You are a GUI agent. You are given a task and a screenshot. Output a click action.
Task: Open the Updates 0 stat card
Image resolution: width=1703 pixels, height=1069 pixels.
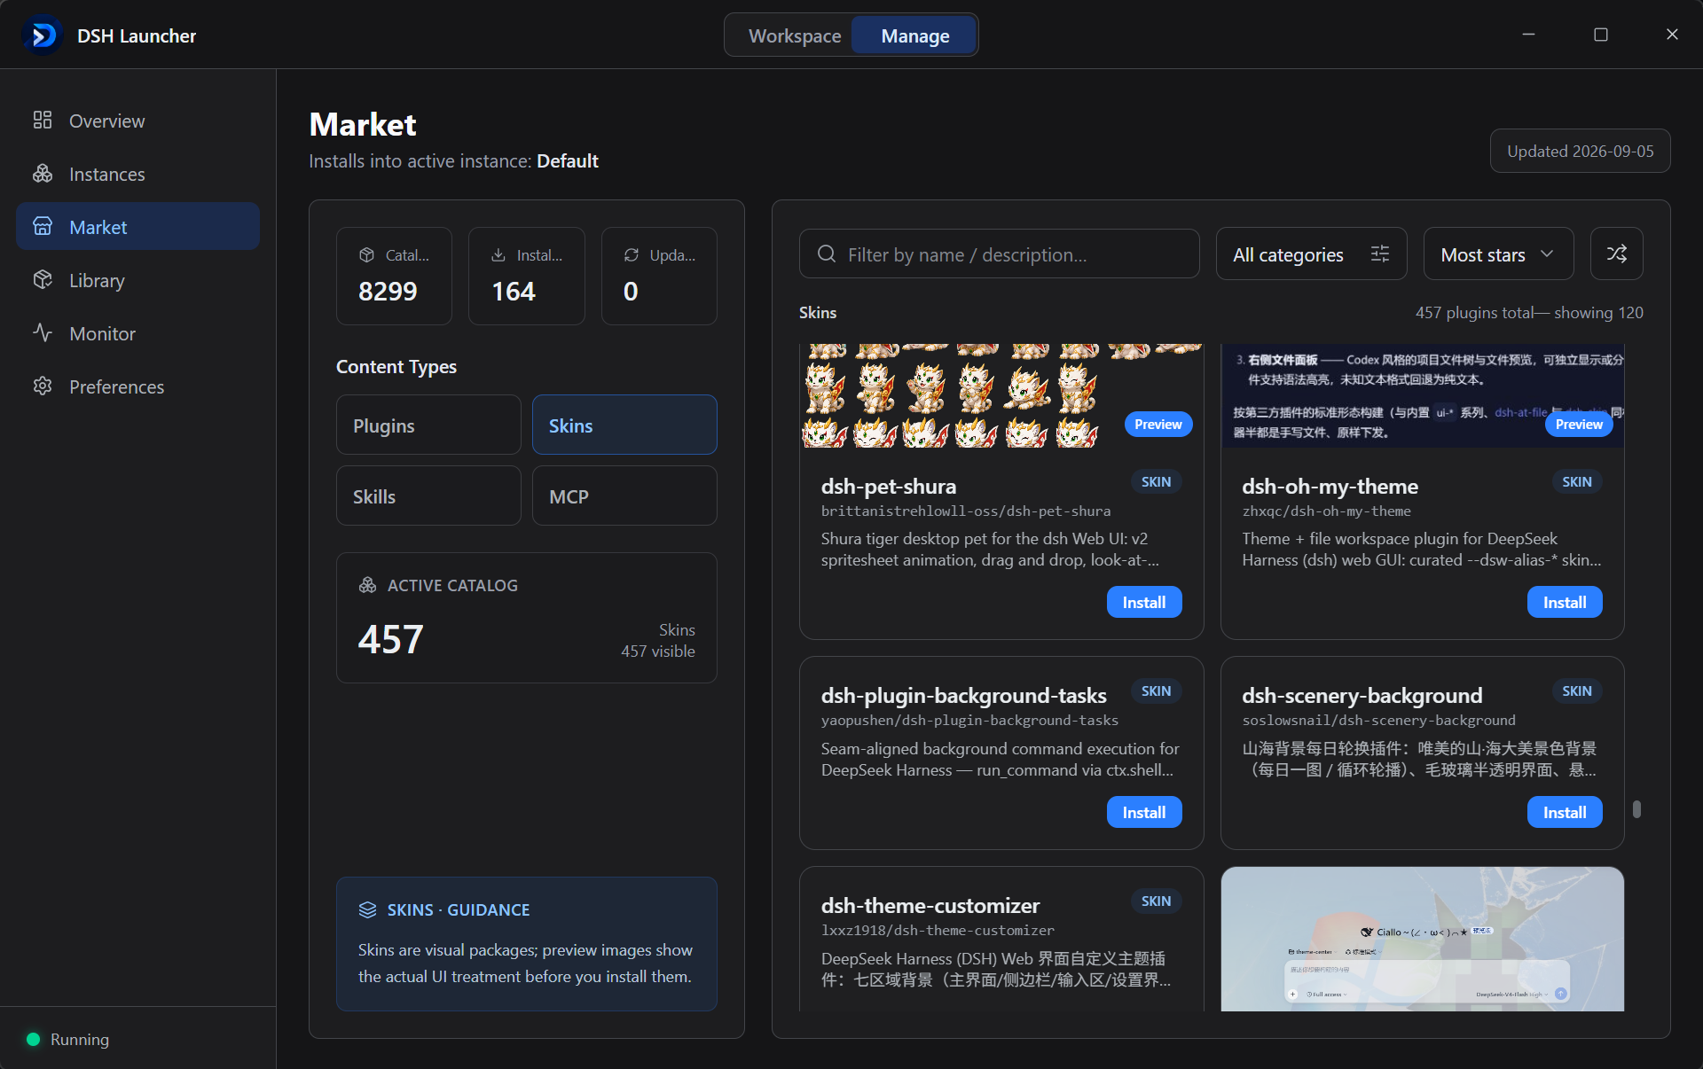point(659,276)
